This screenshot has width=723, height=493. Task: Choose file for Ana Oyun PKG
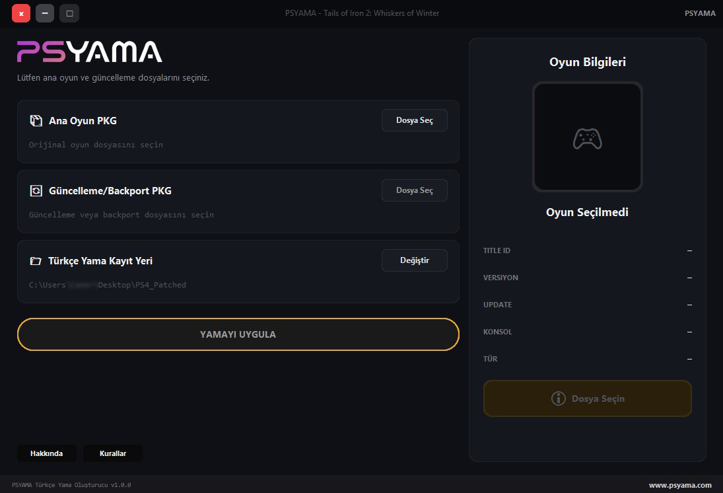coord(415,120)
